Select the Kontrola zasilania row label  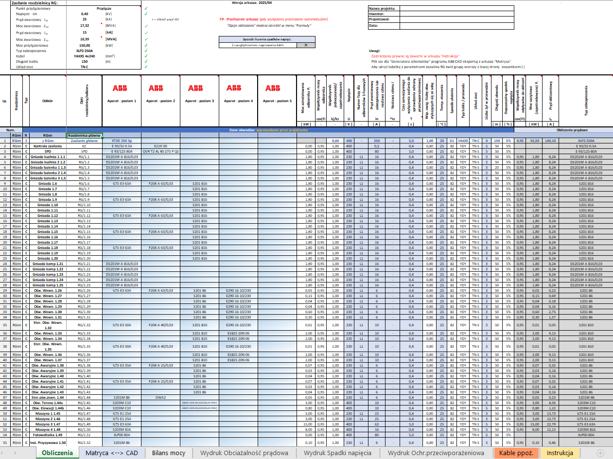pos(48,146)
